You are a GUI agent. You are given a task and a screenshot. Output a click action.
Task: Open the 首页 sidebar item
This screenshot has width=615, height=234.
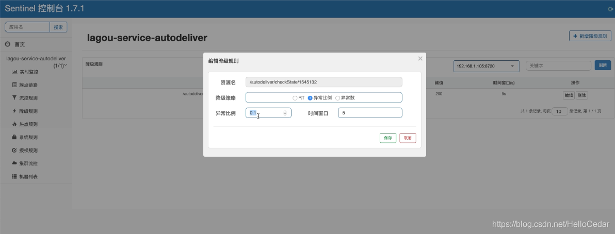click(x=19, y=45)
